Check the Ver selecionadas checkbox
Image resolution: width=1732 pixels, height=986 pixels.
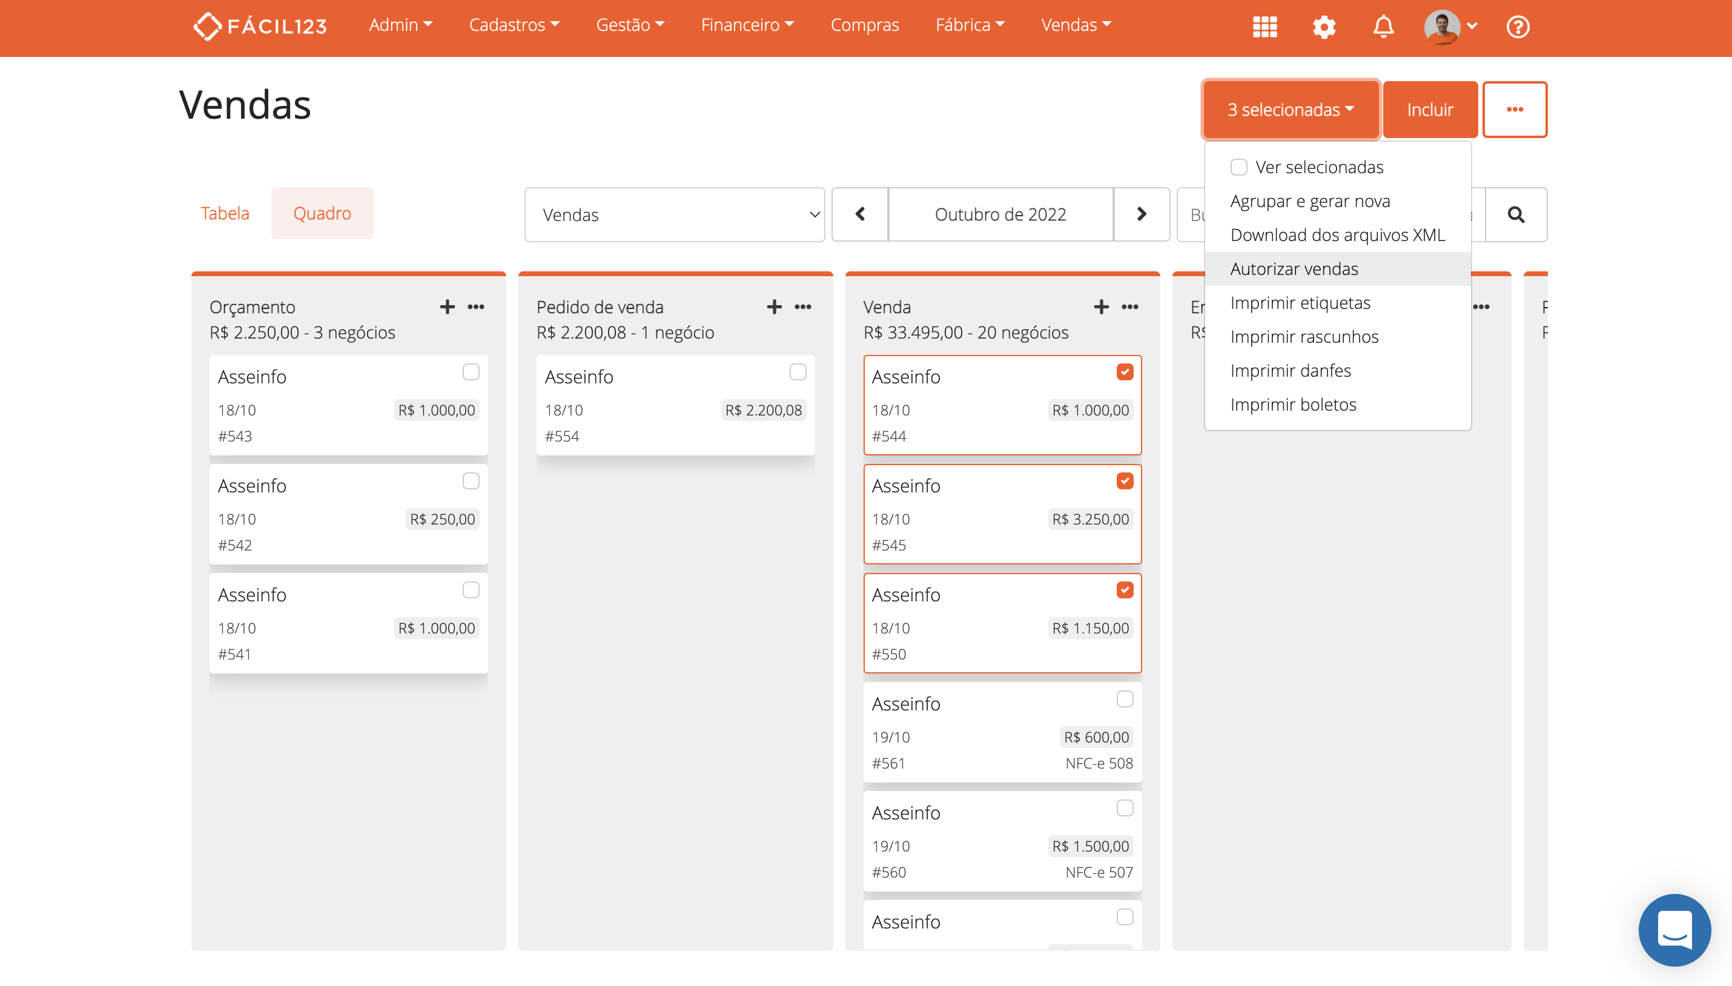(x=1238, y=167)
